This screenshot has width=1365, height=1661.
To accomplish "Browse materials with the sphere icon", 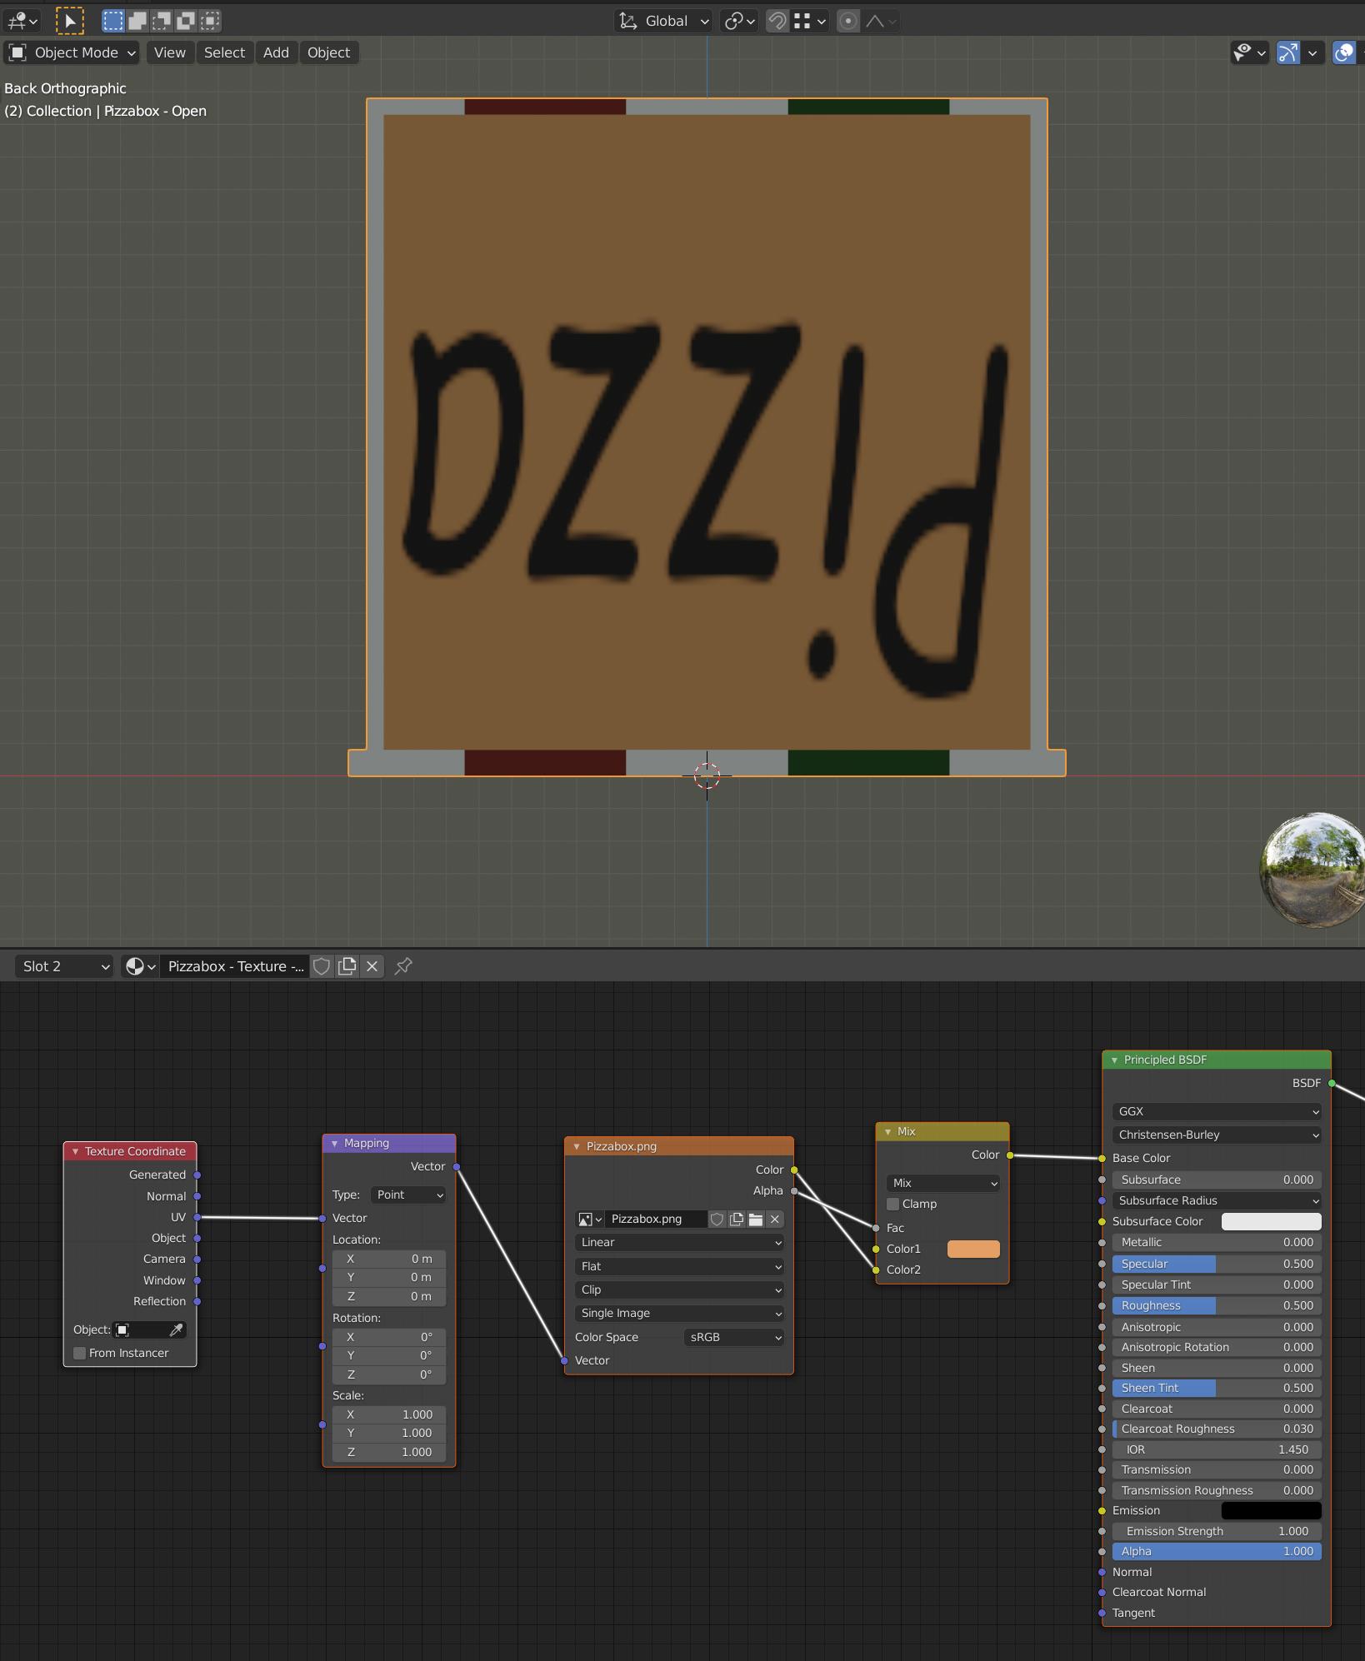I will pos(140,966).
